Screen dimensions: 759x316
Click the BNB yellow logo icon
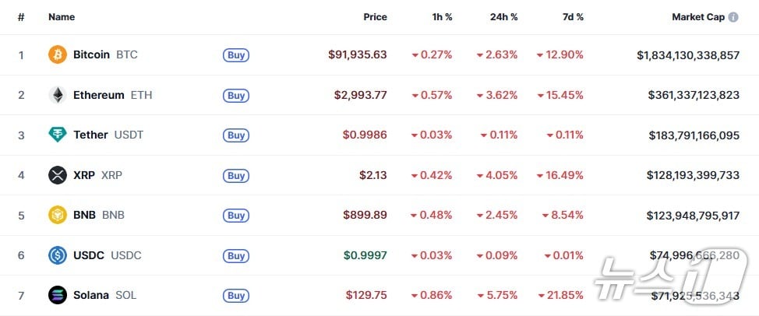point(58,215)
